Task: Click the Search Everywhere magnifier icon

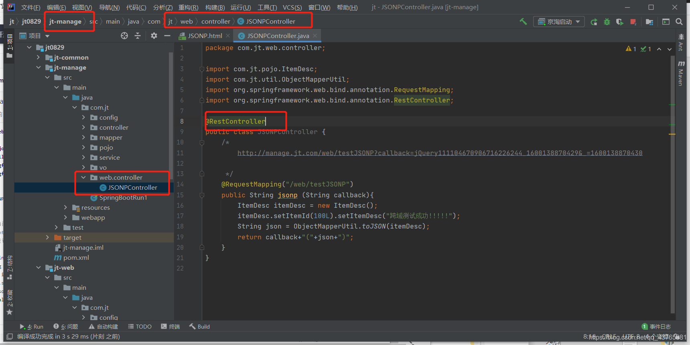Action: (679, 22)
